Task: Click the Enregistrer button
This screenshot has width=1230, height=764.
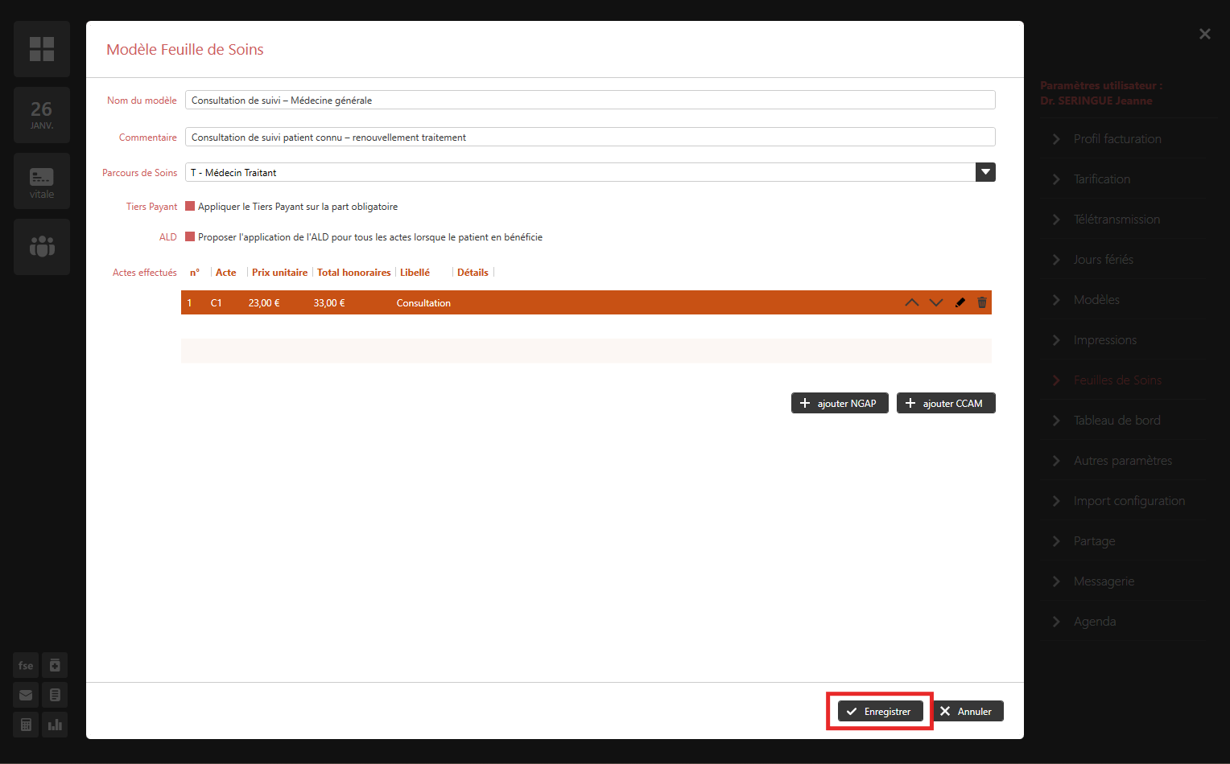Action: tap(880, 711)
